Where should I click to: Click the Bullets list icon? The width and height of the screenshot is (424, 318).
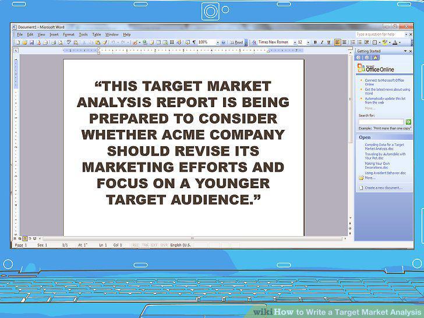[359, 42]
